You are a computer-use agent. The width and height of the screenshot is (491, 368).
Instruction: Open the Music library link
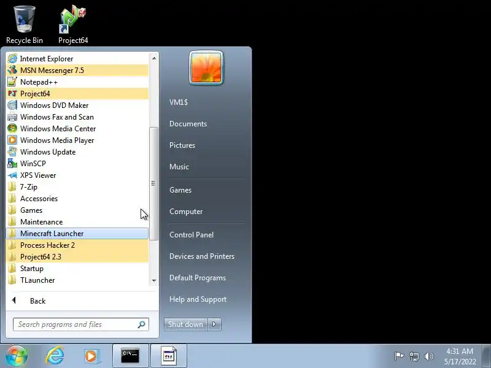pos(179,167)
